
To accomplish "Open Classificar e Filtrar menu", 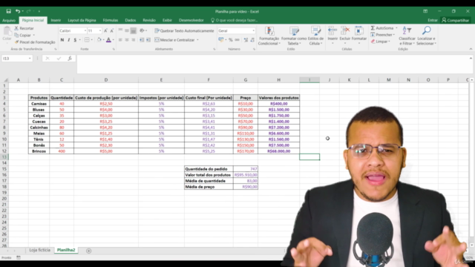I will point(407,36).
